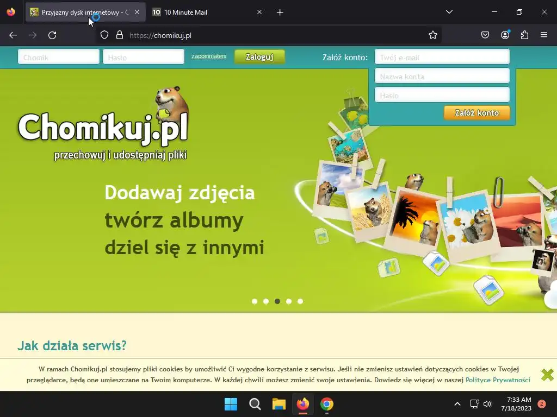Click the Nazwa konta field
557x417 pixels.
(442, 76)
